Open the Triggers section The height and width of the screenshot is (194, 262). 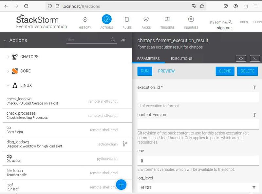point(167,23)
